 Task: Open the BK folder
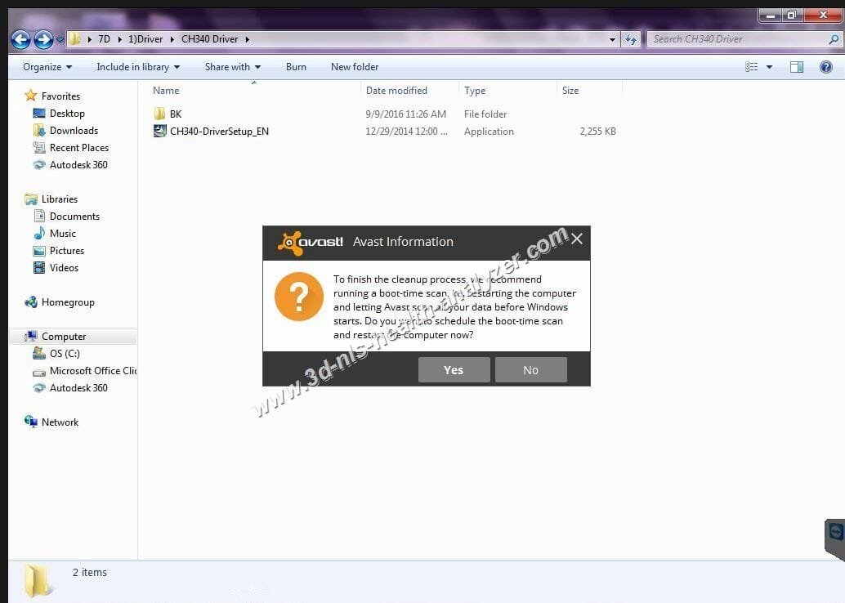[174, 114]
